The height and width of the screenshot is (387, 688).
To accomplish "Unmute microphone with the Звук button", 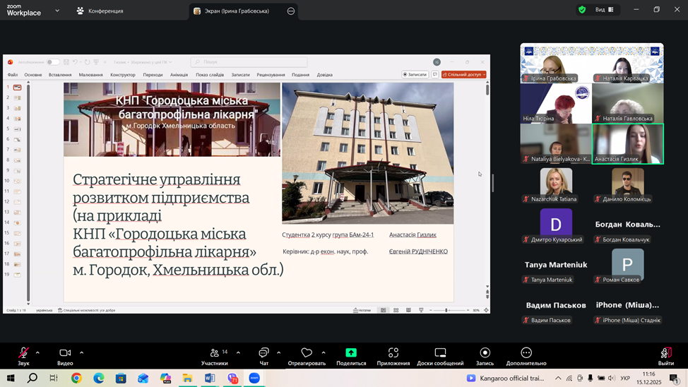I will point(23,353).
